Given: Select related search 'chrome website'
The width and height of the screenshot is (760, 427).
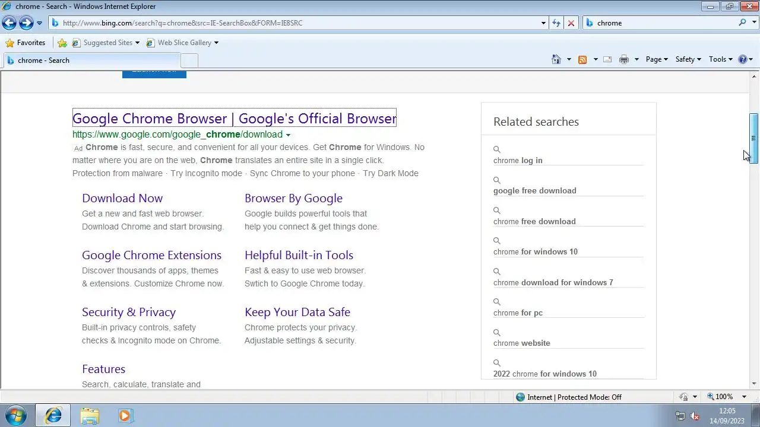Looking at the screenshot, I should 522,343.
